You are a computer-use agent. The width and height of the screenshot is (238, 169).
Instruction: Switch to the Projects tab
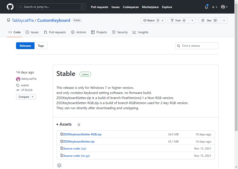(99, 32)
